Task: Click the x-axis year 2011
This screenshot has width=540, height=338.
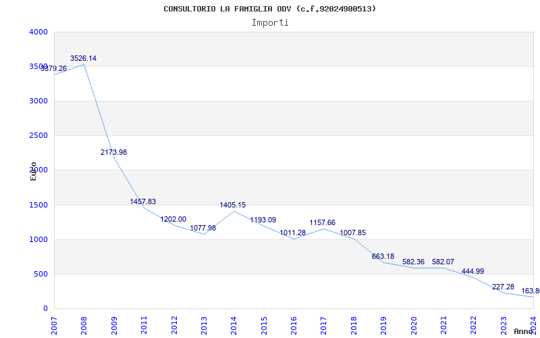Action: tap(144, 326)
